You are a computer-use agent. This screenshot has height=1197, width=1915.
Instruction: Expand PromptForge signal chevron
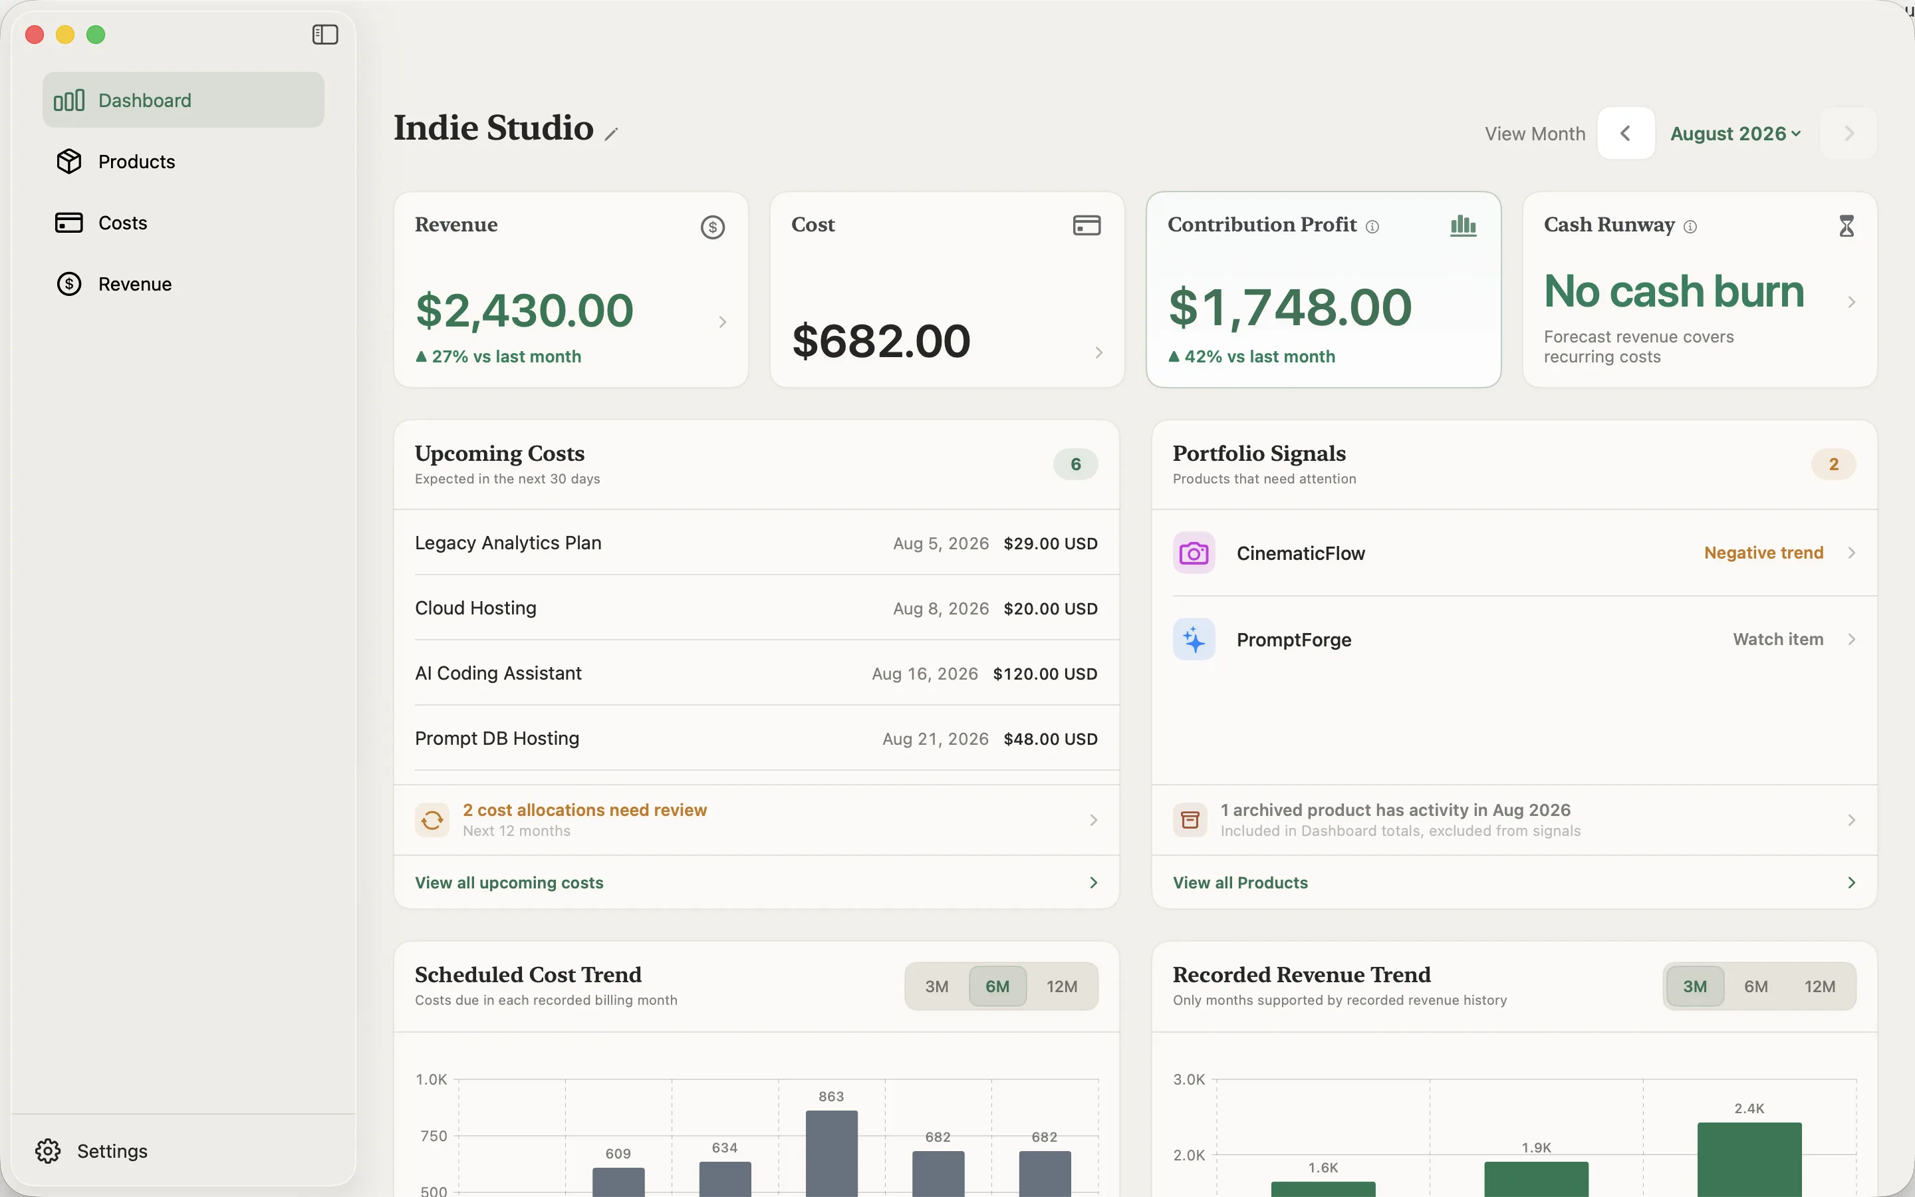coord(1852,639)
